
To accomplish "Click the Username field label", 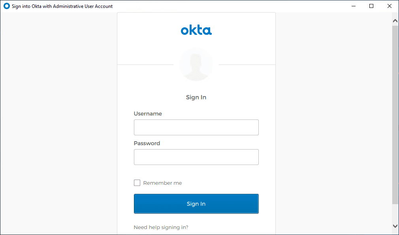I will pyautogui.click(x=148, y=114).
